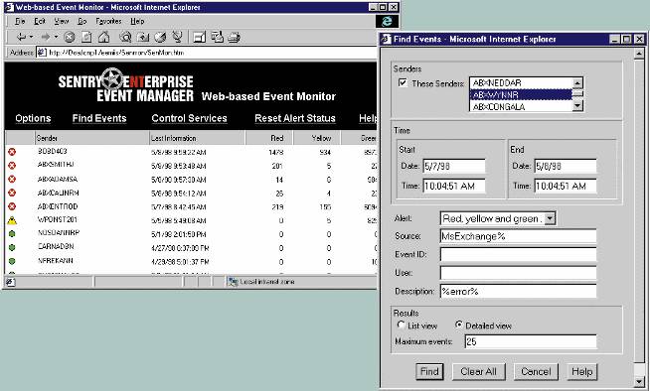Open the Edit menu
The image size is (650, 391).
pos(40,21)
